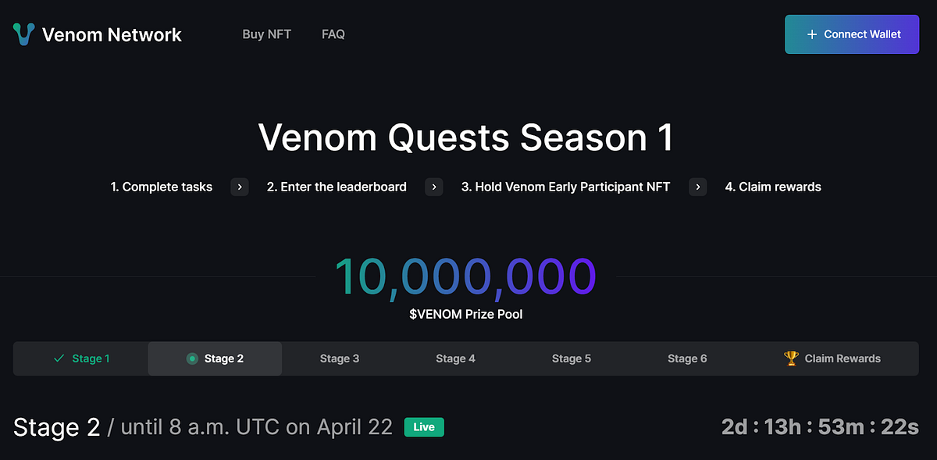This screenshot has width=937, height=460.
Task: Click the Venom Network logo icon
Action: pos(23,34)
